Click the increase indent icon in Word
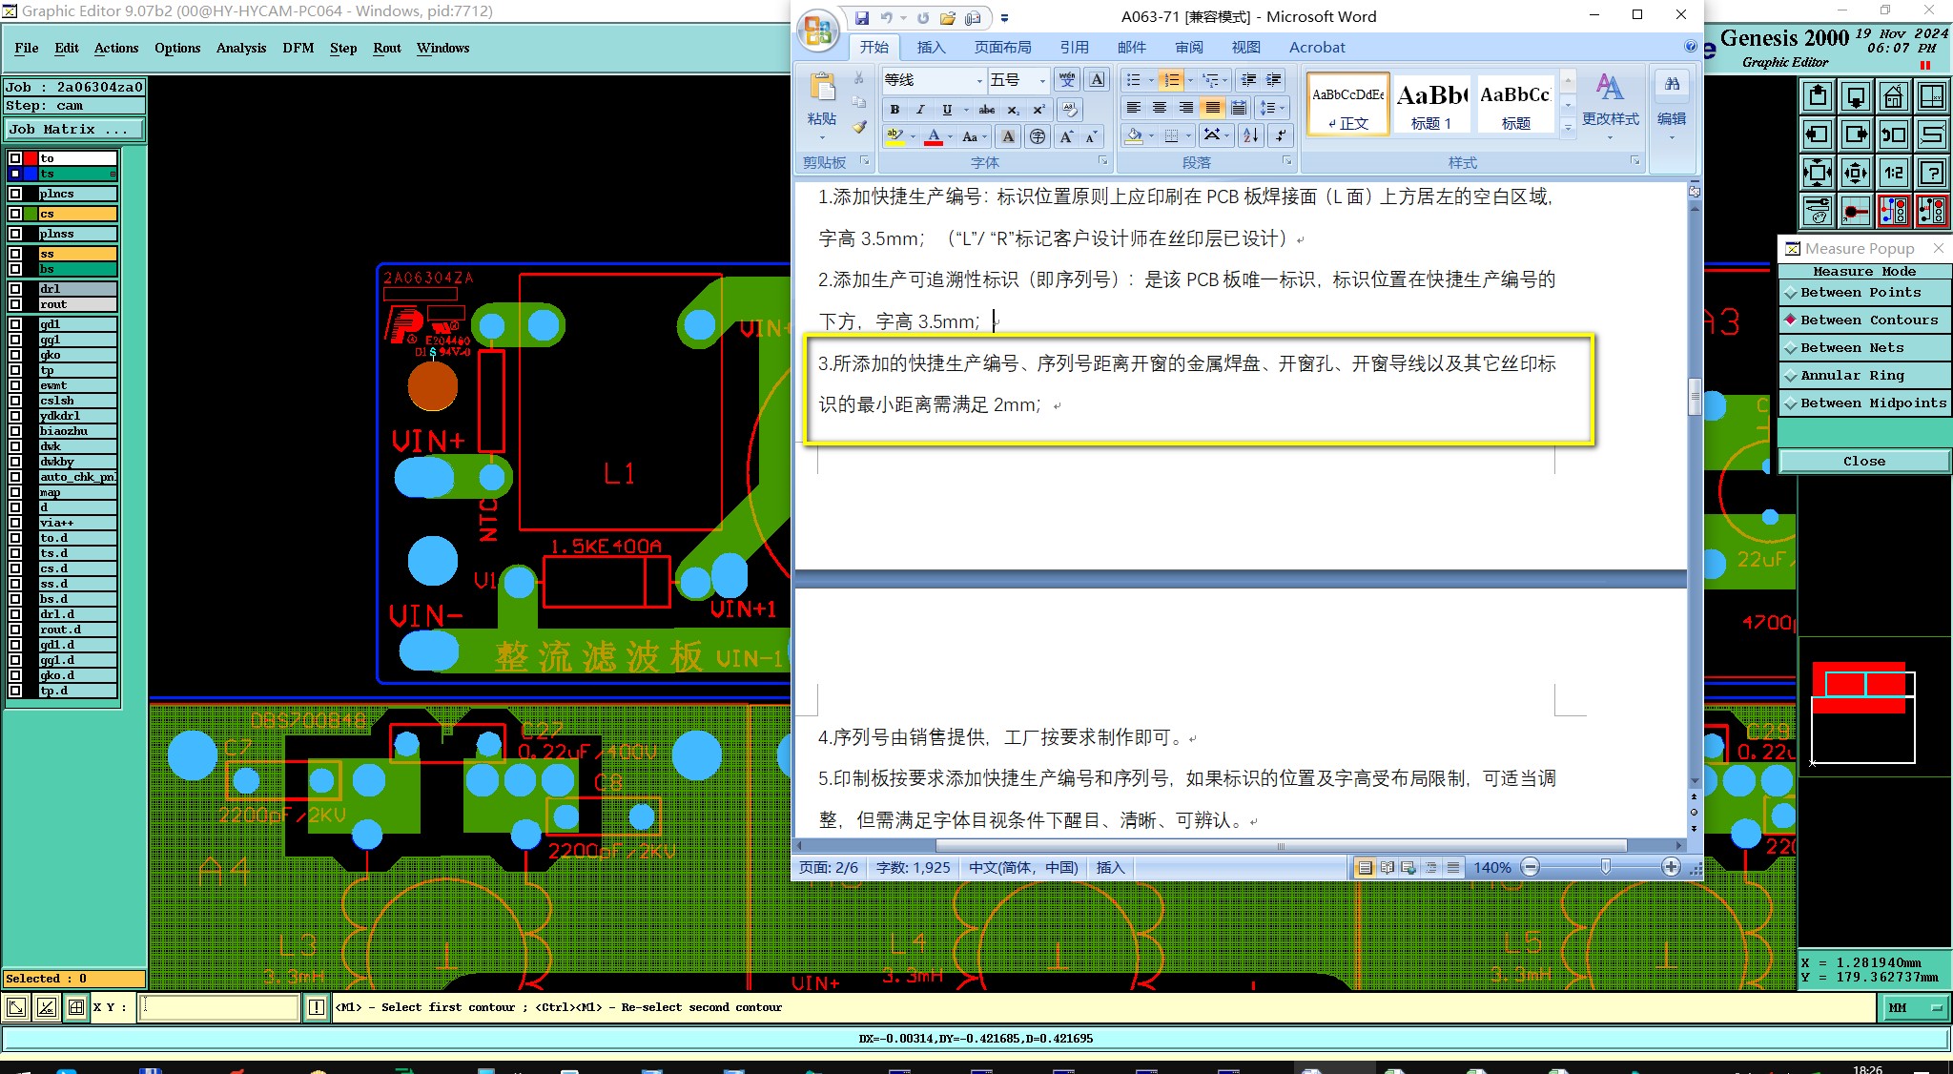The height and width of the screenshot is (1074, 1953). pyautogui.click(x=1274, y=80)
